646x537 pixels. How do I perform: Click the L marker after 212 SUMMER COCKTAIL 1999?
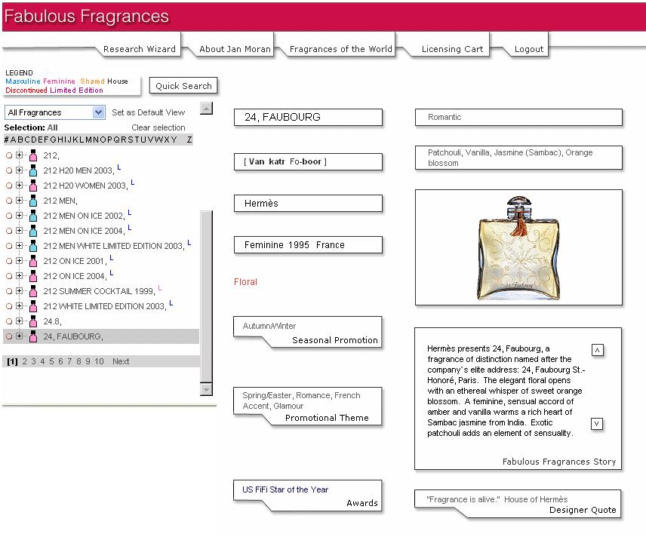pyautogui.click(x=160, y=288)
